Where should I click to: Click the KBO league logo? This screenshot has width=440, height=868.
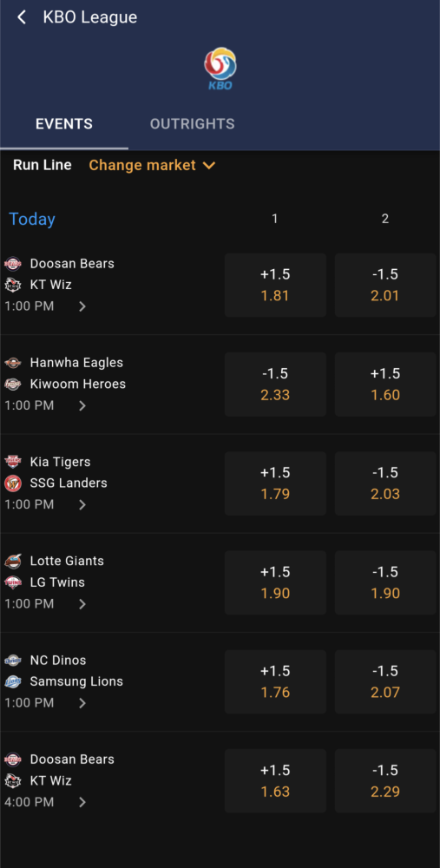[220, 69]
